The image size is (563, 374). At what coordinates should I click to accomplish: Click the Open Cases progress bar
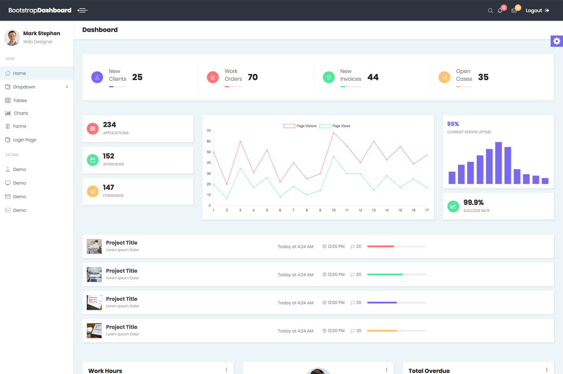(x=464, y=87)
